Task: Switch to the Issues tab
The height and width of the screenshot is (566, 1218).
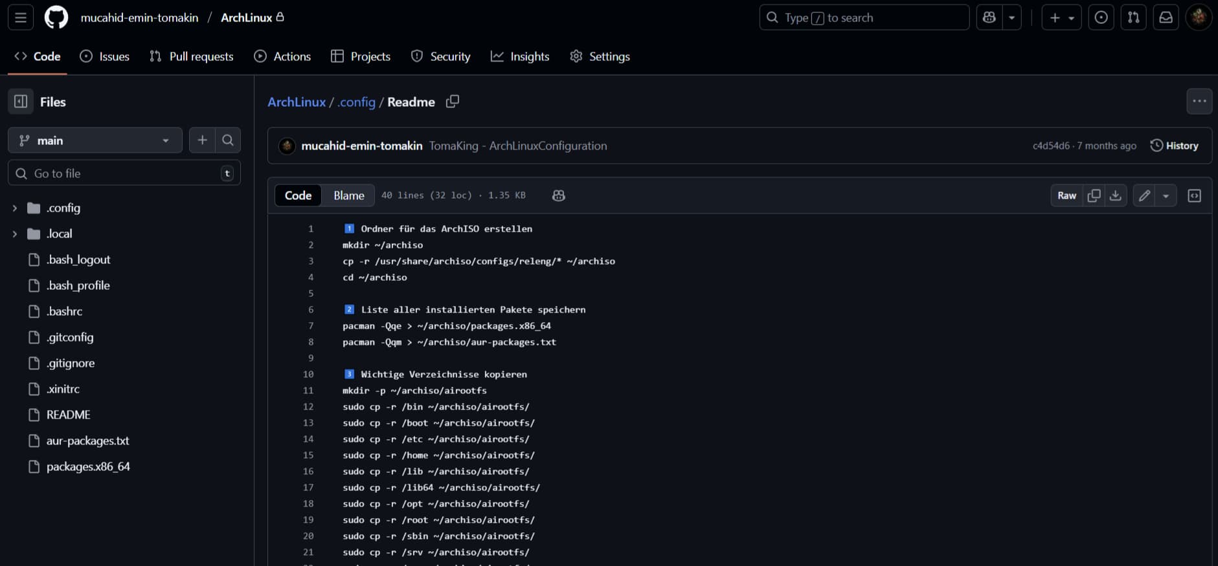Action: tap(105, 56)
